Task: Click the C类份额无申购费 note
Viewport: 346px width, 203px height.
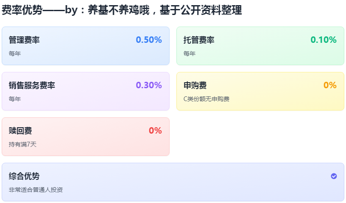Action: [x=206, y=99]
